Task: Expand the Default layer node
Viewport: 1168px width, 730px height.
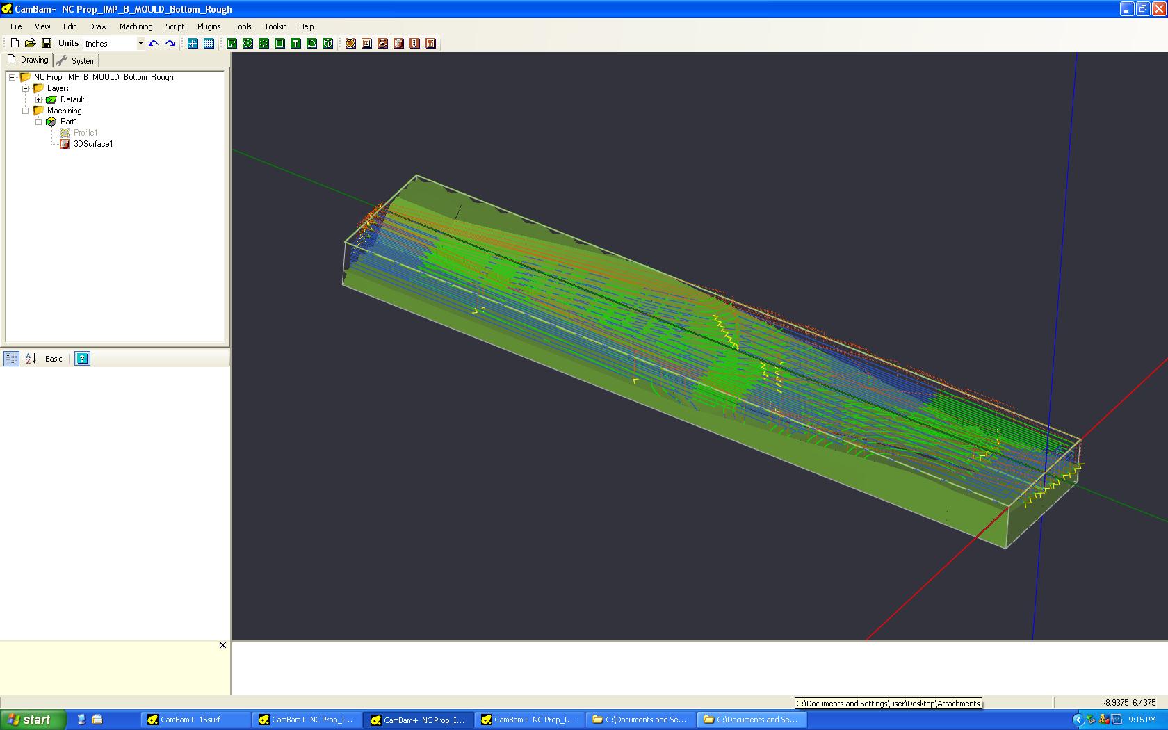Action: tap(38, 99)
